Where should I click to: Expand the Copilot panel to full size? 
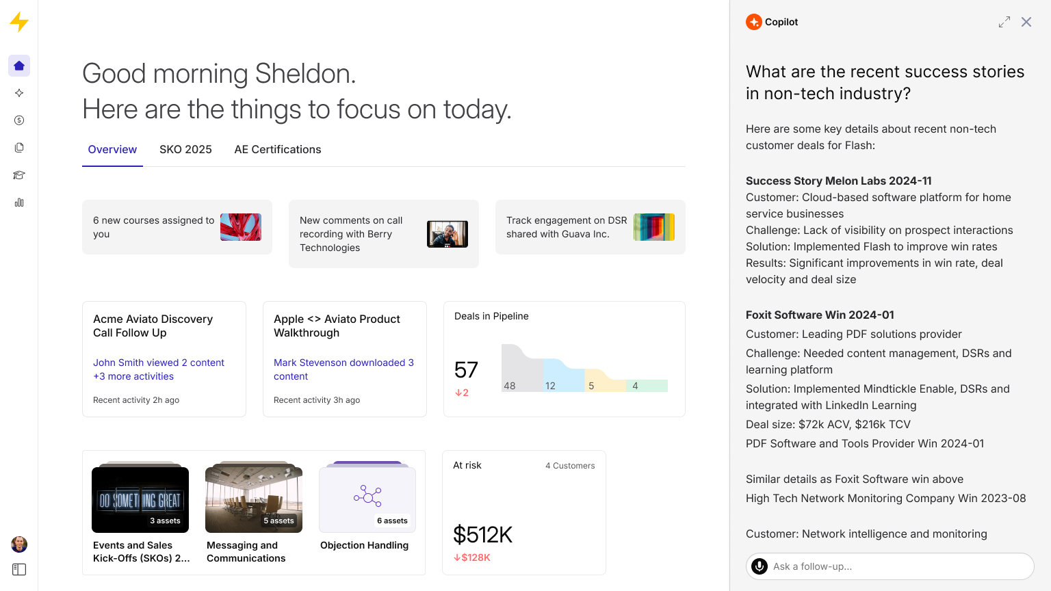pyautogui.click(x=1004, y=22)
